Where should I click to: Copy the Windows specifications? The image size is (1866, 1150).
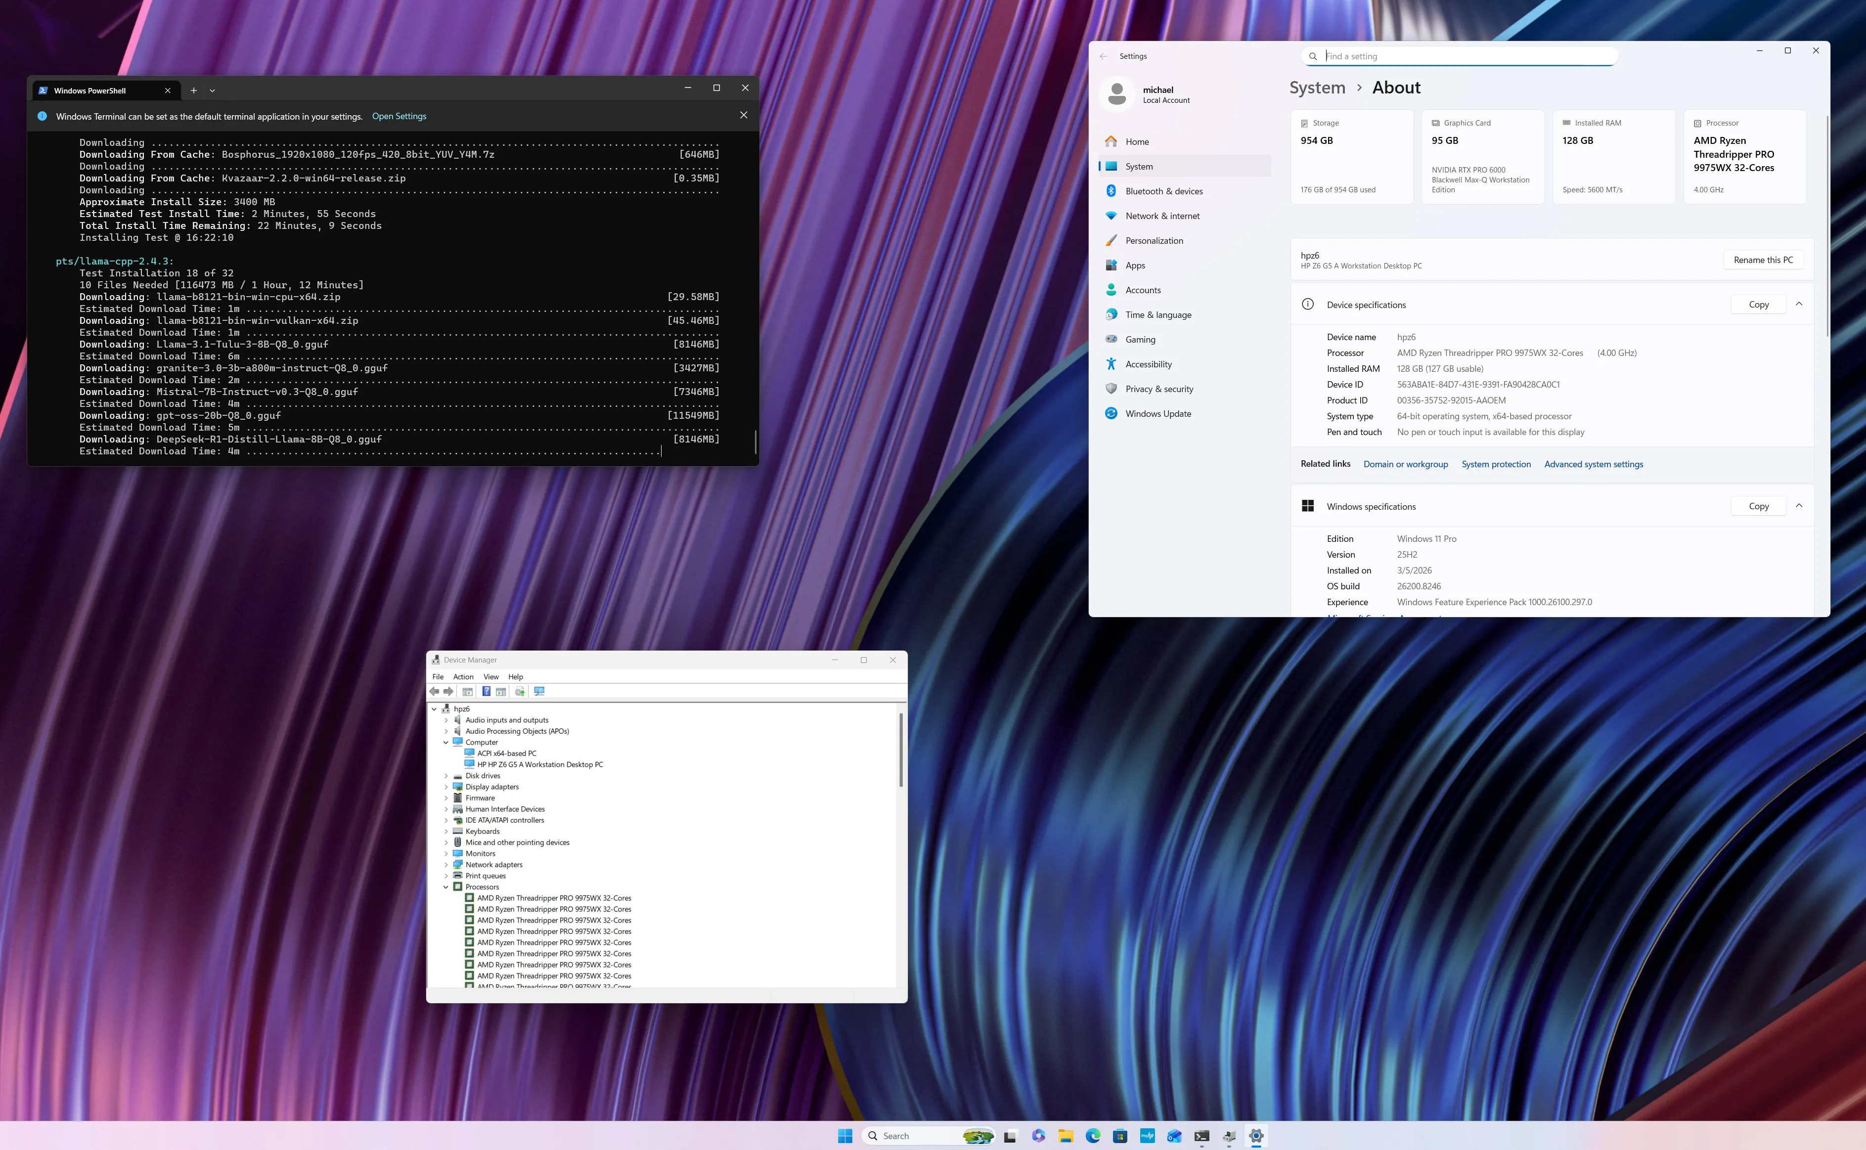tap(1758, 507)
